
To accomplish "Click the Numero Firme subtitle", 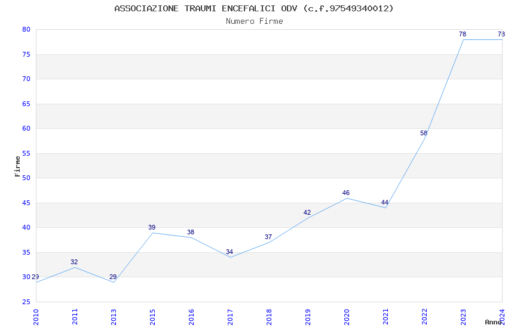I will (255, 21).
